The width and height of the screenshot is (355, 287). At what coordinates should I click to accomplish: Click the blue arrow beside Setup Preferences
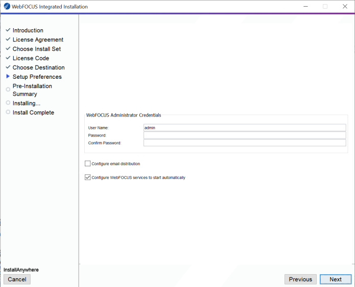pos(8,76)
